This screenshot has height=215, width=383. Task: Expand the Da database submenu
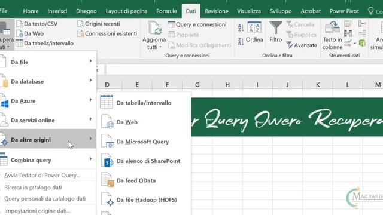[48, 81]
